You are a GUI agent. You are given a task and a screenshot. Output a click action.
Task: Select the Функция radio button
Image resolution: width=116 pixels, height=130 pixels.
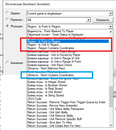tap(8, 26)
